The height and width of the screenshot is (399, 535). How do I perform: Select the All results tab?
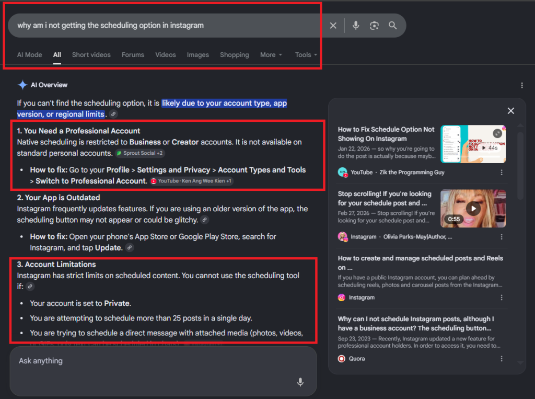[x=57, y=55]
